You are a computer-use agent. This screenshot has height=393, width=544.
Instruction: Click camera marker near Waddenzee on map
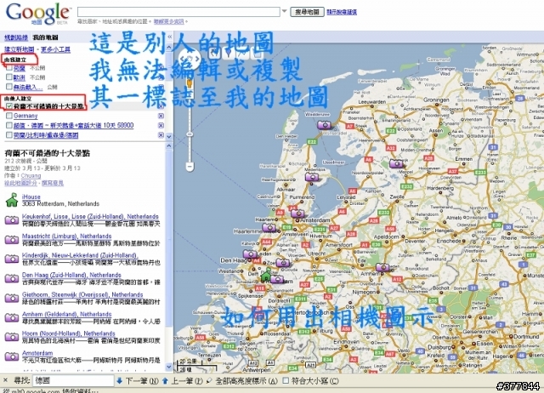click(x=325, y=125)
